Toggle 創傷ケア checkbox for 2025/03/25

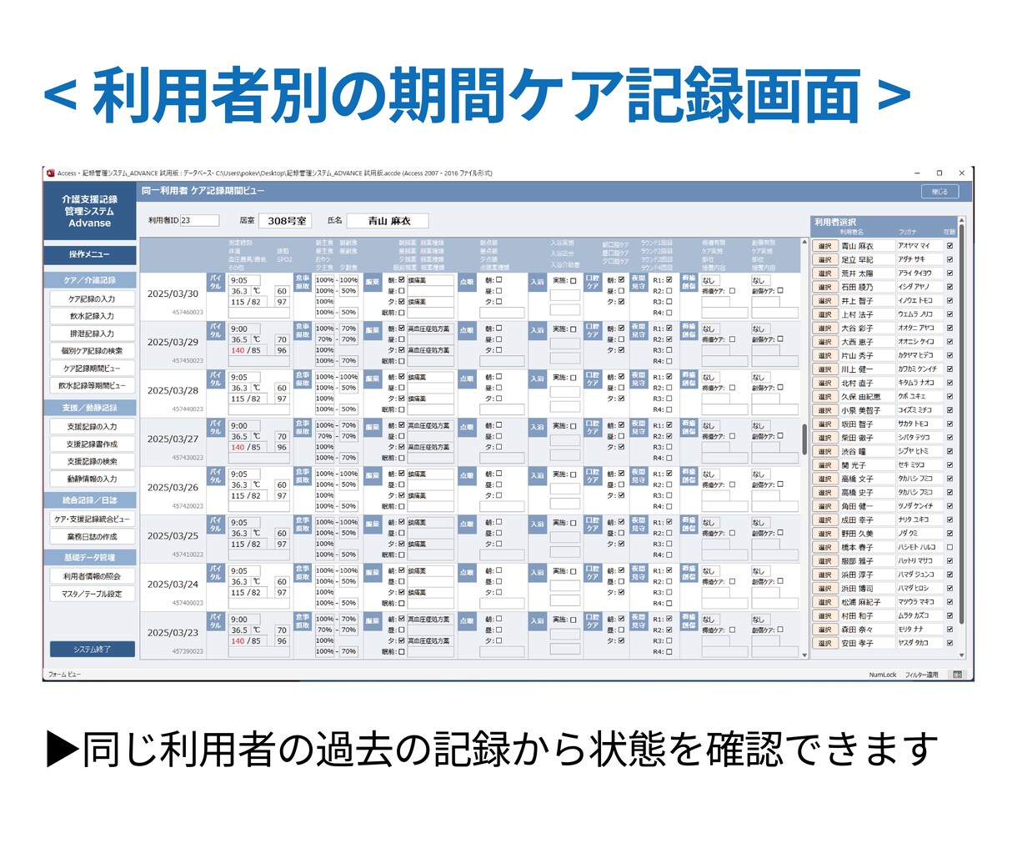coord(780,533)
